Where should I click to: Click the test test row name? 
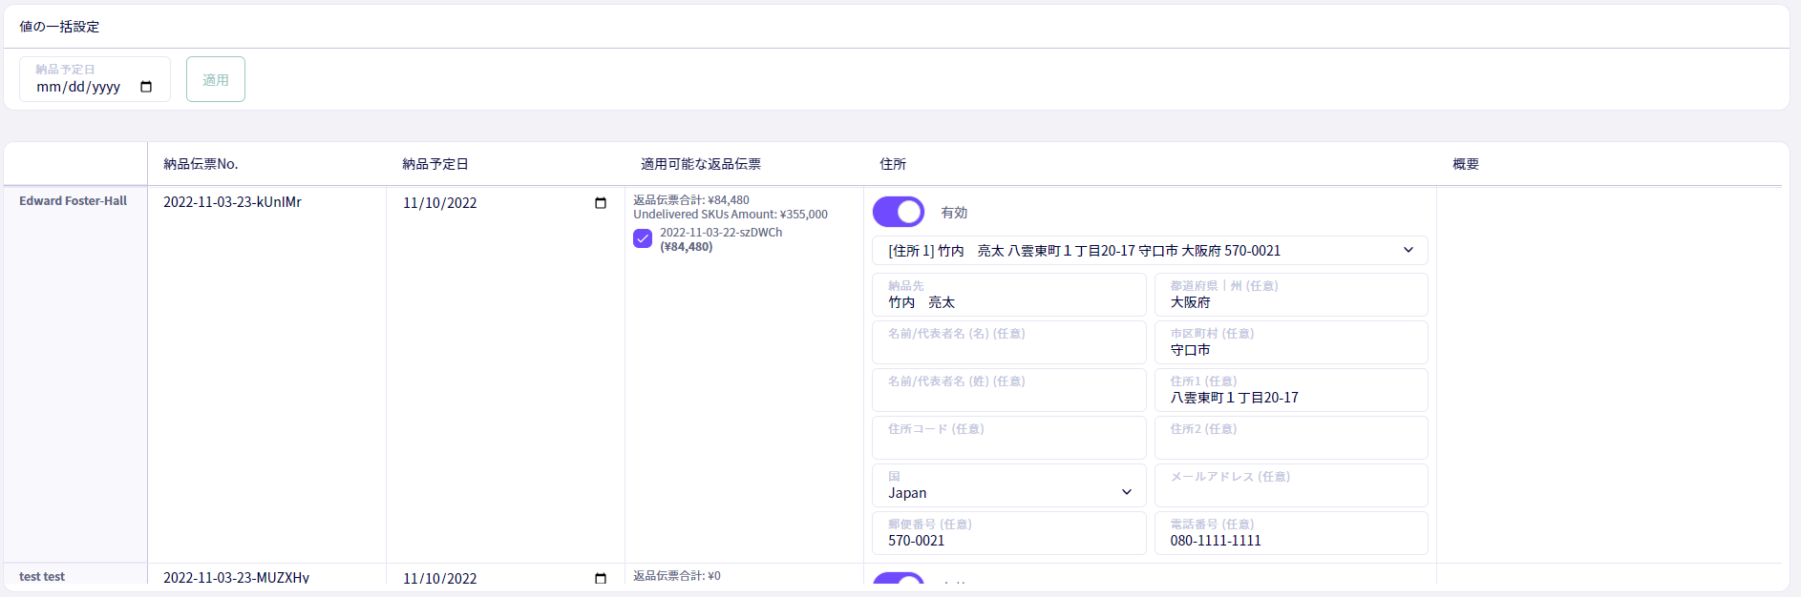tap(42, 577)
